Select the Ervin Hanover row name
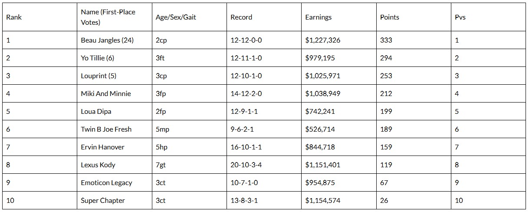Image resolution: width=529 pixels, height=212 pixels. coord(103,147)
